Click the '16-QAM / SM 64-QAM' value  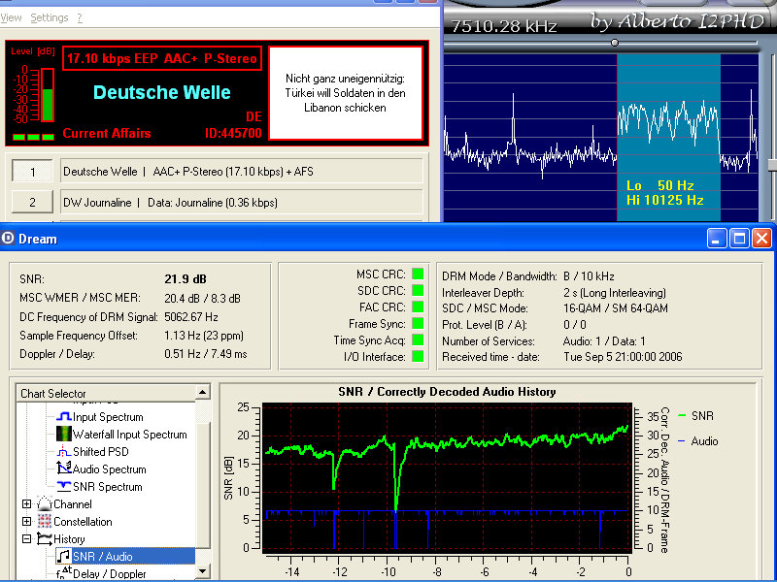(616, 308)
